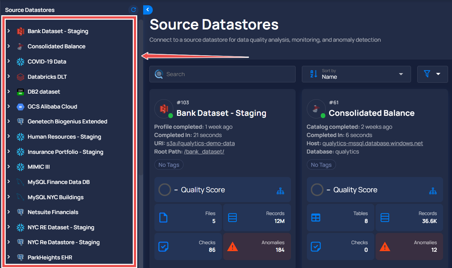Screen dimensions: 452x268
Task: Expand GCS Alibaba Cloud tree node
Action: 9,106
